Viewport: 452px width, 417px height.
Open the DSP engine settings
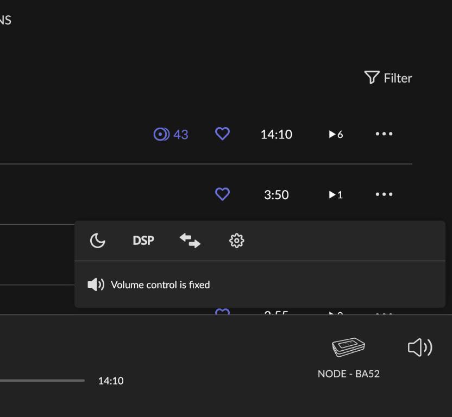tap(143, 241)
